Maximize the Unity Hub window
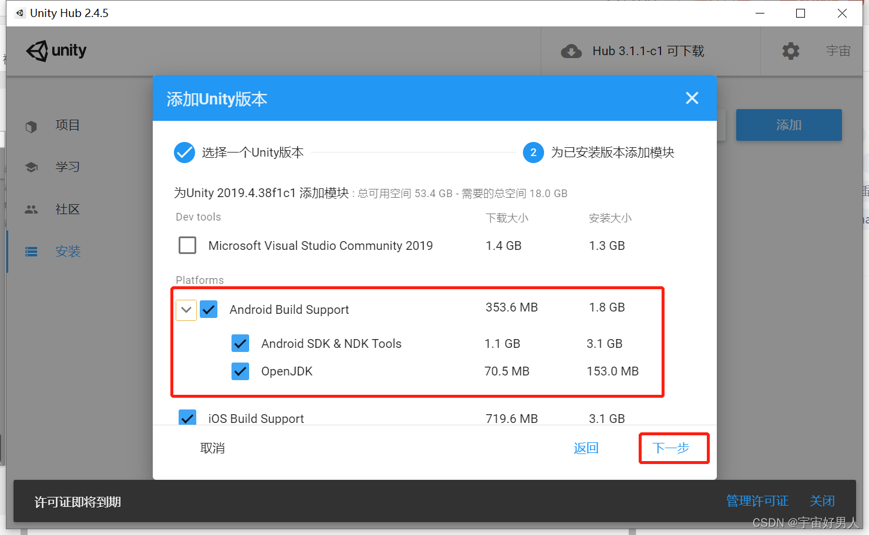 pyautogui.click(x=800, y=13)
